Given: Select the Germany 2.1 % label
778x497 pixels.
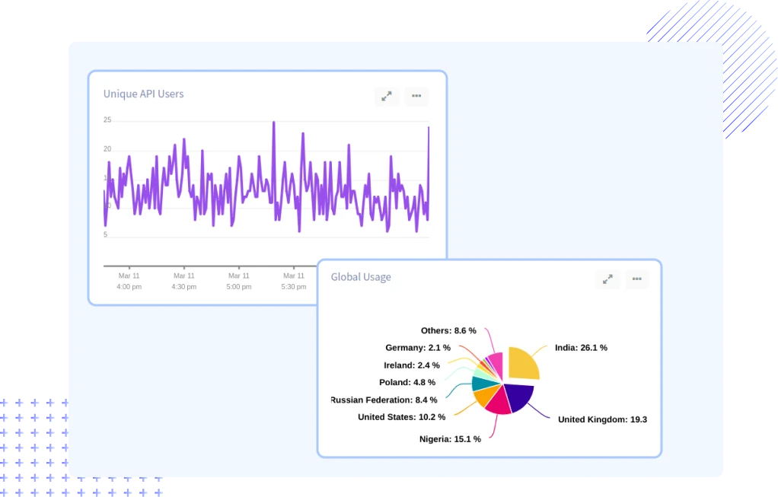Looking at the screenshot, I should (418, 348).
